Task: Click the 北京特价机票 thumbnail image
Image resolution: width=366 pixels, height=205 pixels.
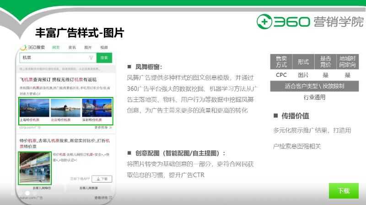Action: (65, 108)
